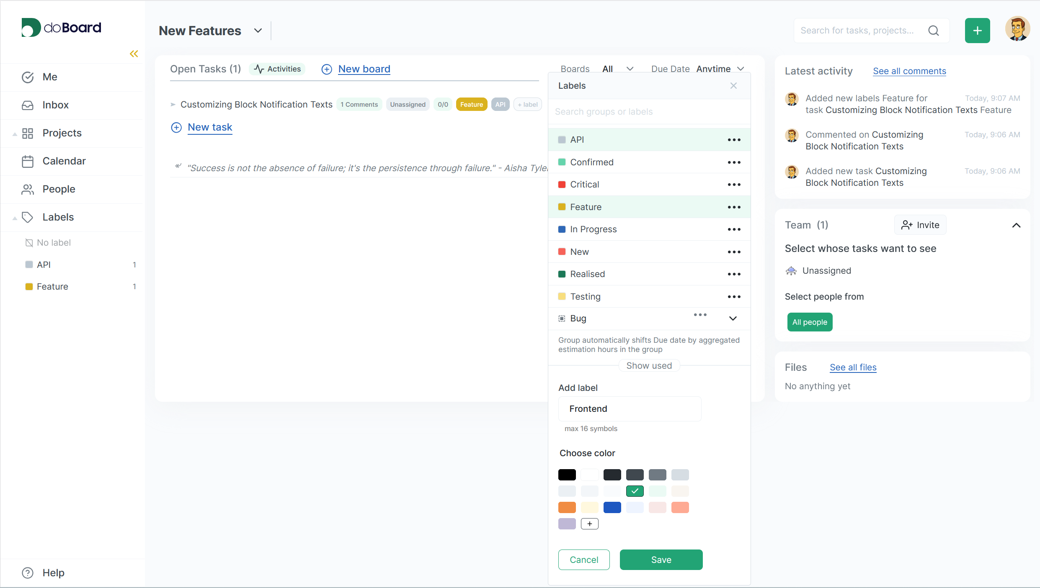Screen dimensions: 1040x588
Task: Select the In Progress label
Action: (x=593, y=229)
